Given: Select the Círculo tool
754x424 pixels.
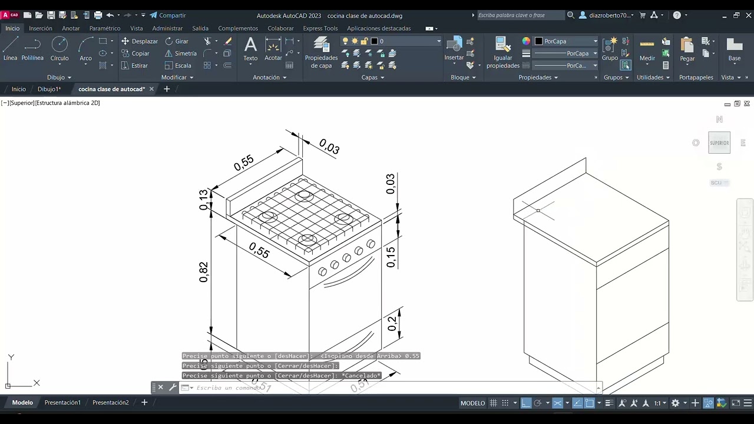Looking at the screenshot, I should [59, 48].
